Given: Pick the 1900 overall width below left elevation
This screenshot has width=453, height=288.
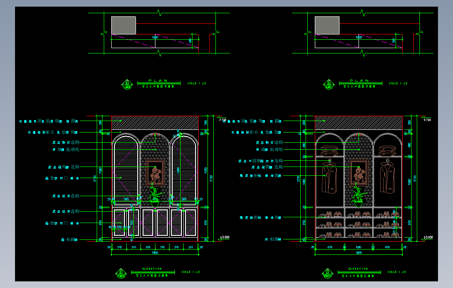Looking at the screenshot, I should [x=155, y=253].
